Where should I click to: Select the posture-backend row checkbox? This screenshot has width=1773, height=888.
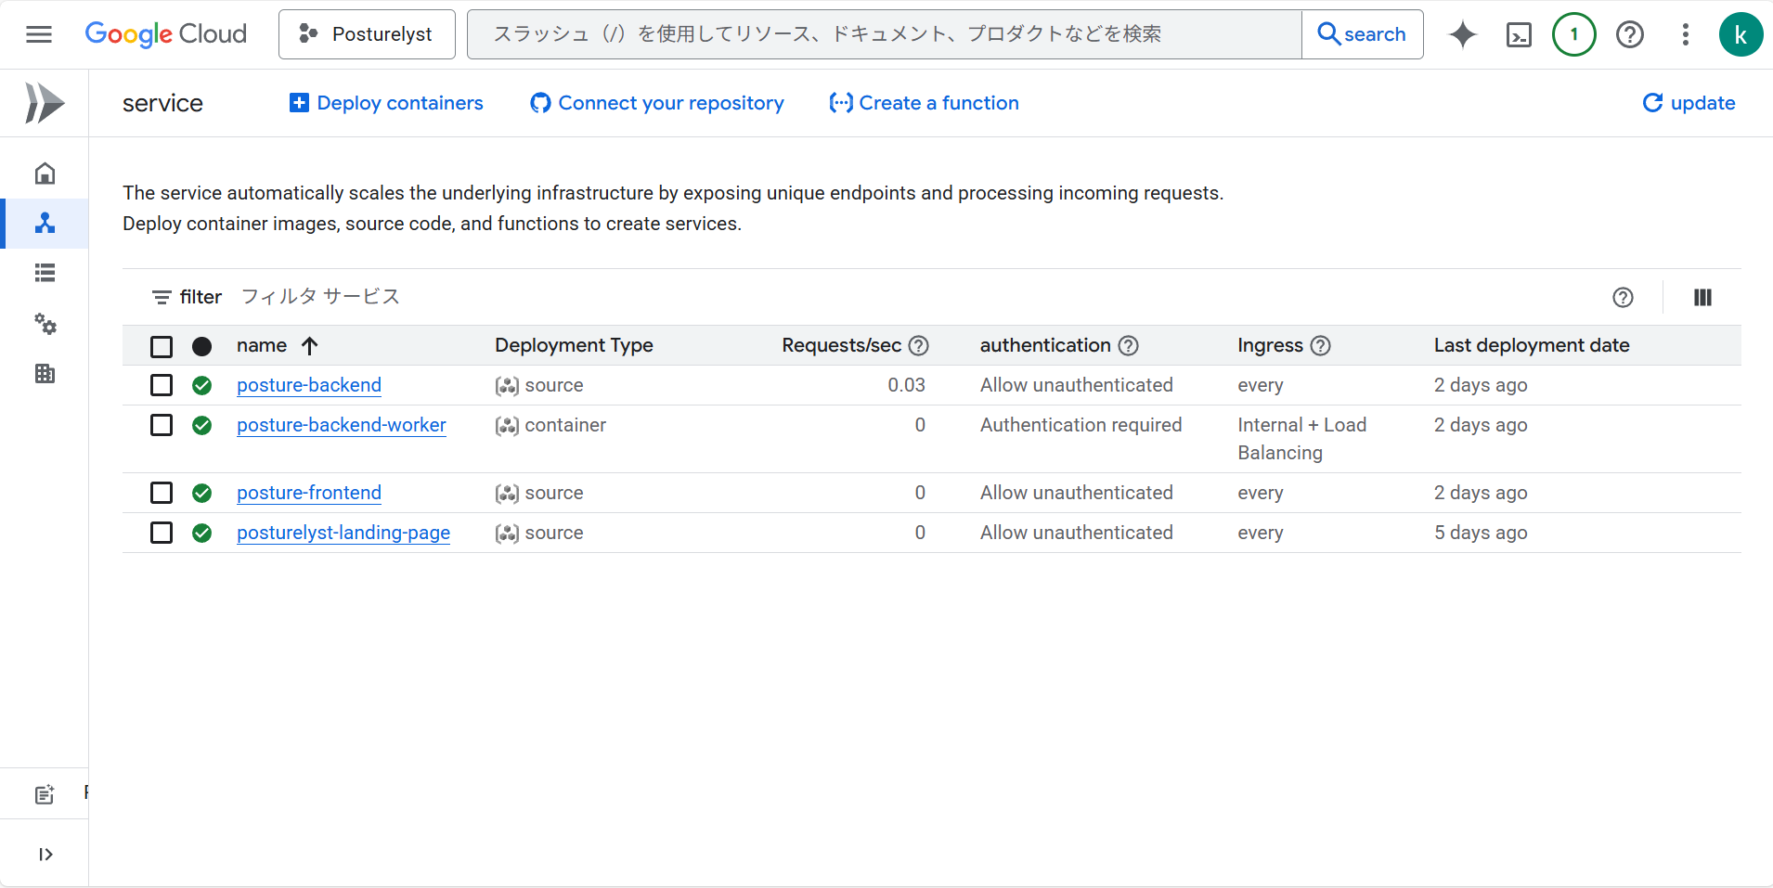tap(162, 385)
